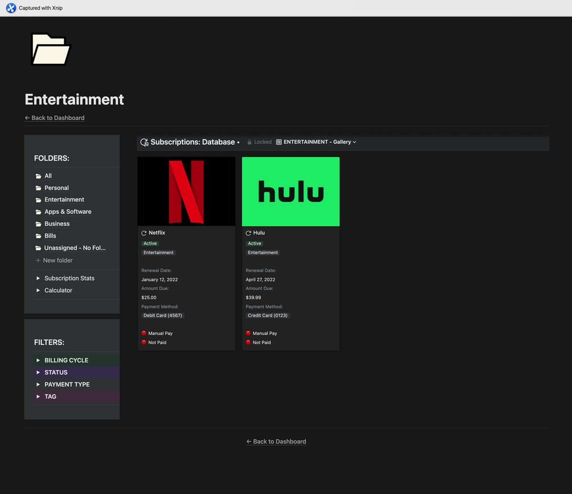Click the red dot beside Netflix Not Paid
This screenshot has height=494, width=572.
[144, 342]
